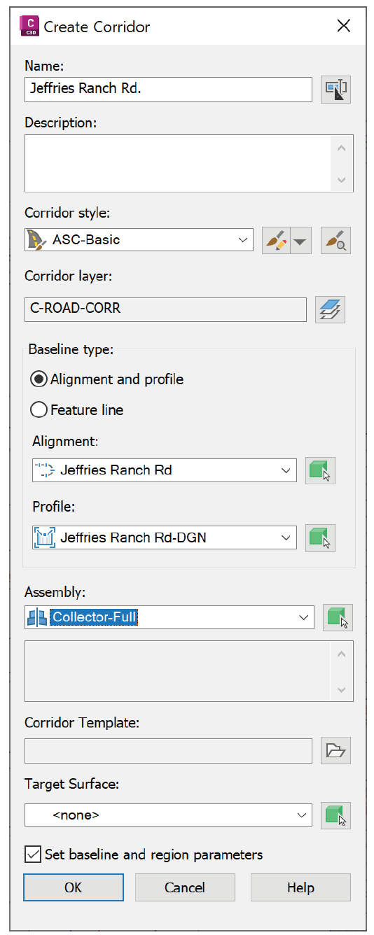This screenshot has height=935, width=374.
Task: Open the Profile Jeffries Ranch Rd-DGN dropdown
Action: click(x=165, y=537)
